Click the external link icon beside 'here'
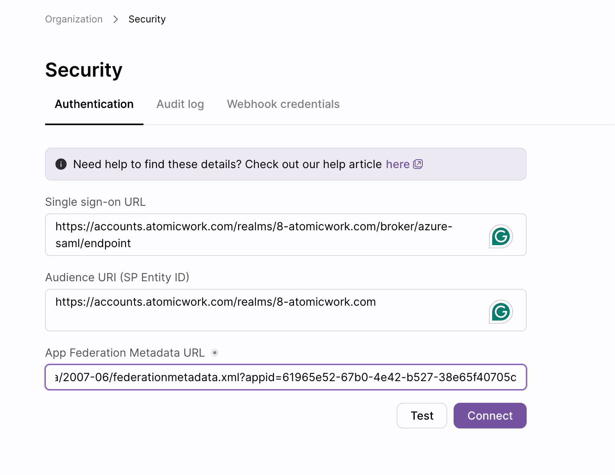 coord(418,164)
